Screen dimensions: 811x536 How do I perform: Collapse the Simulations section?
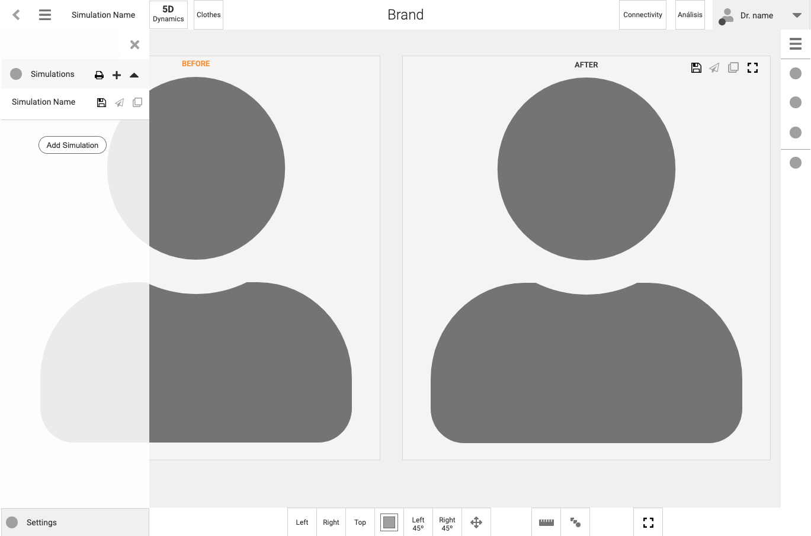point(134,75)
